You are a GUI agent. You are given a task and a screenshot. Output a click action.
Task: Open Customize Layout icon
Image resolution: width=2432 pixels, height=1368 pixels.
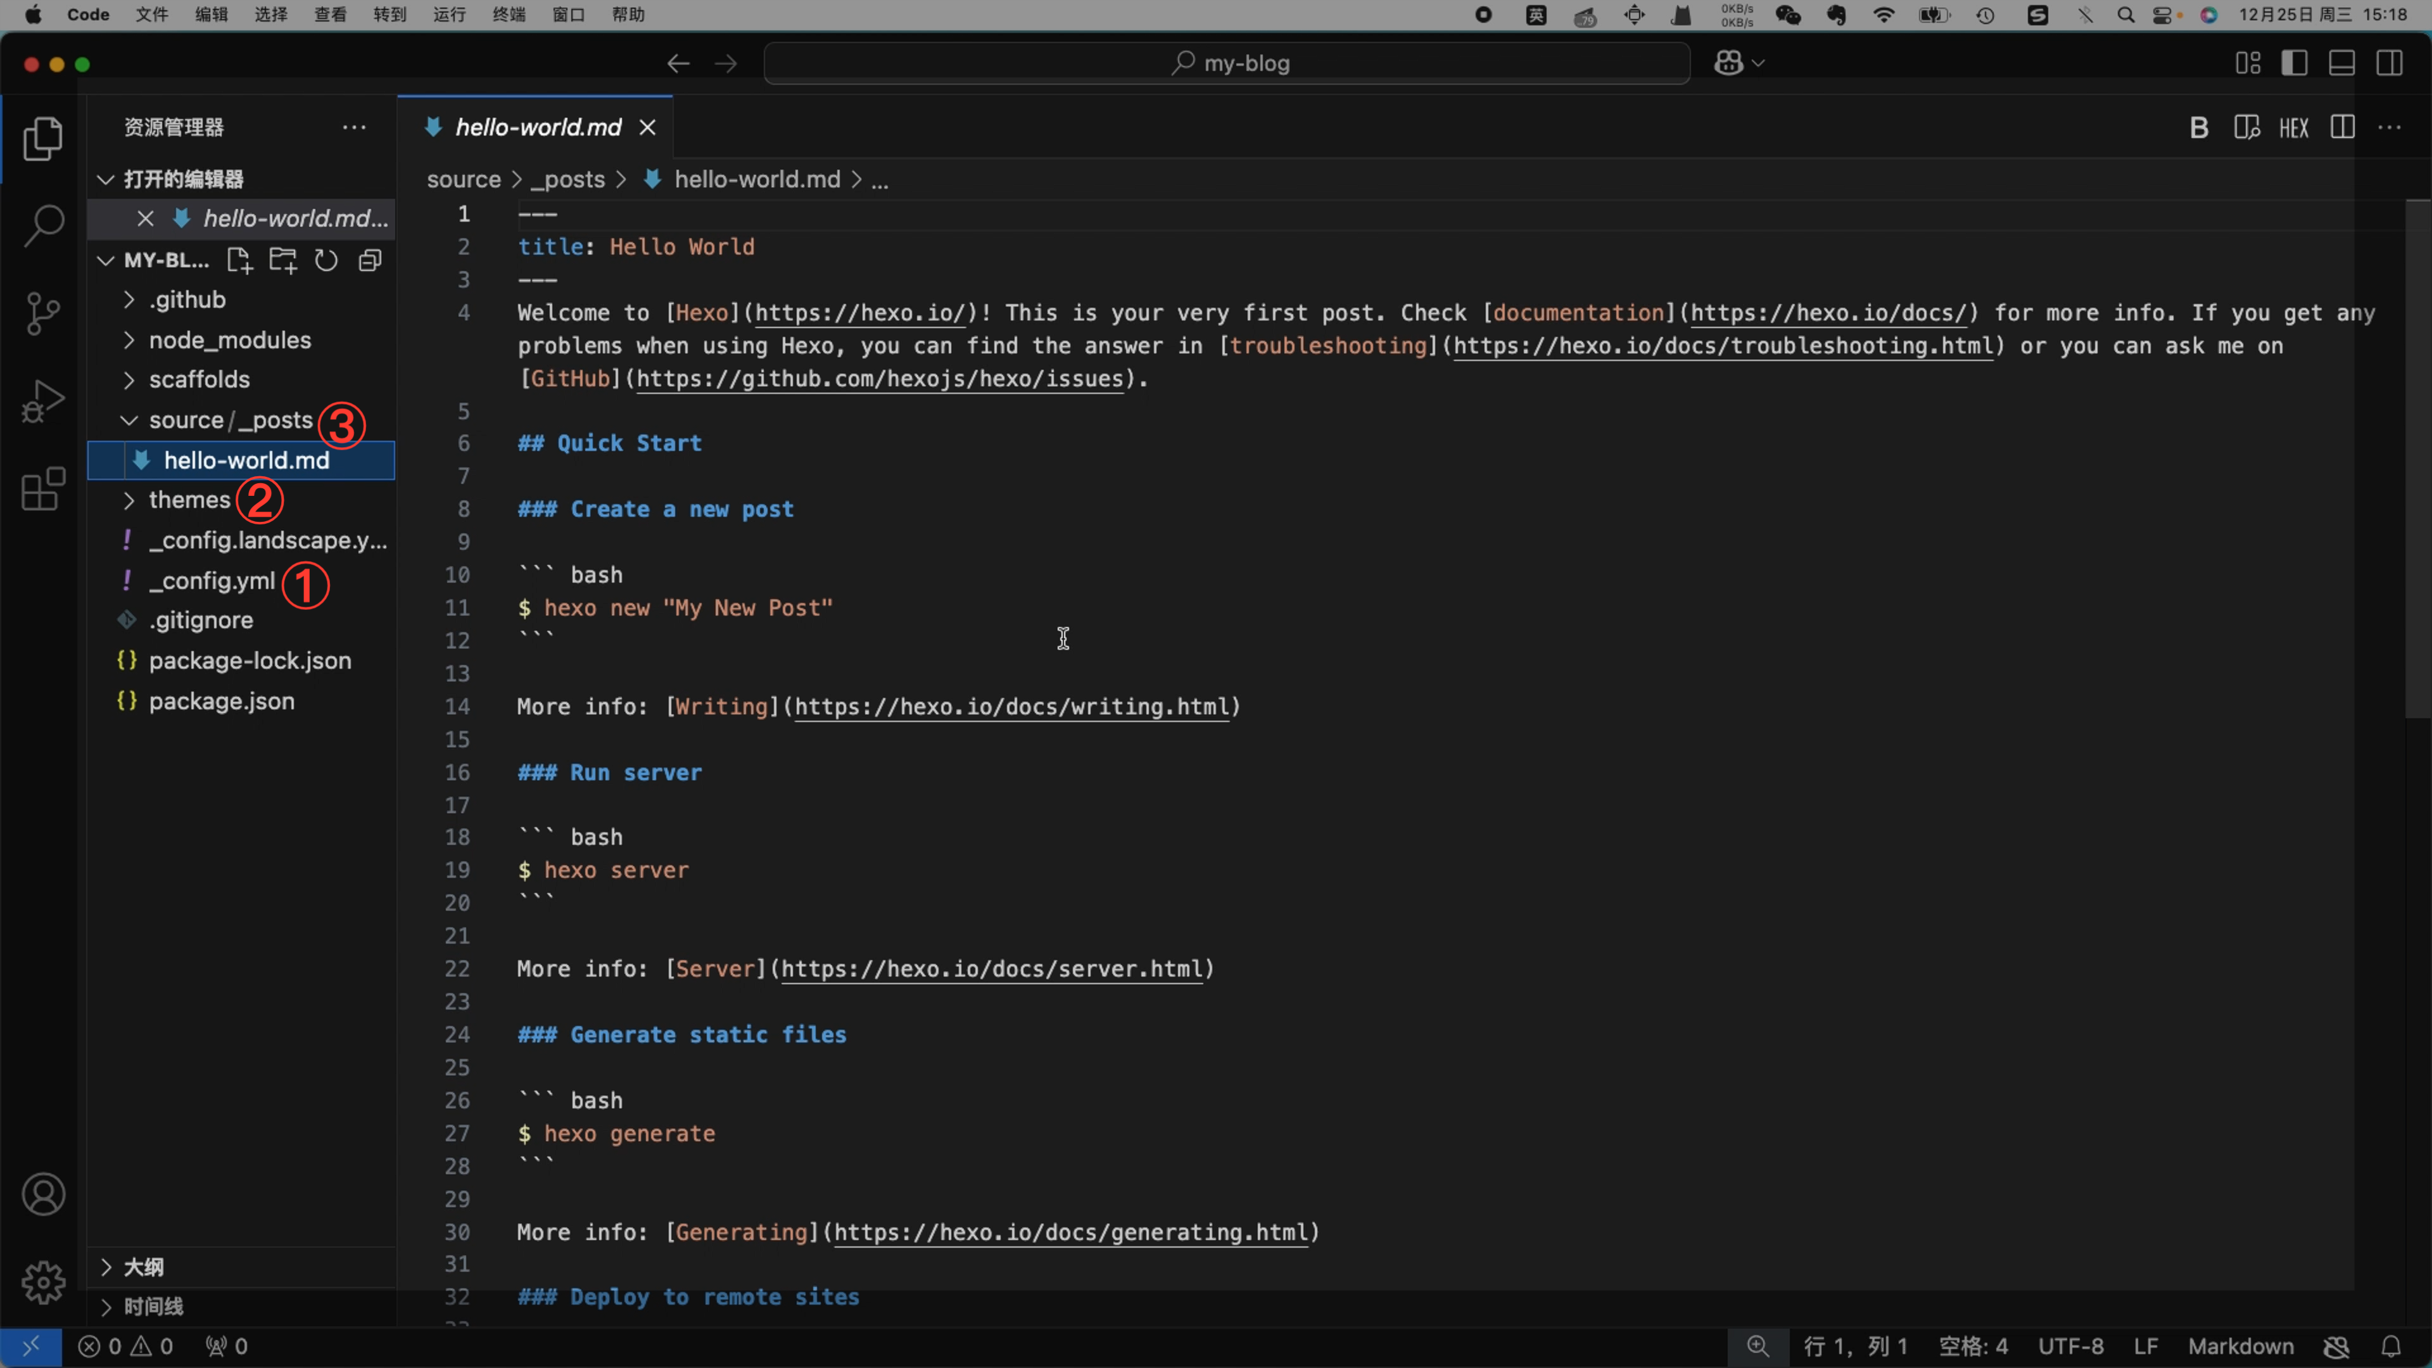(x=2248, y=63)
